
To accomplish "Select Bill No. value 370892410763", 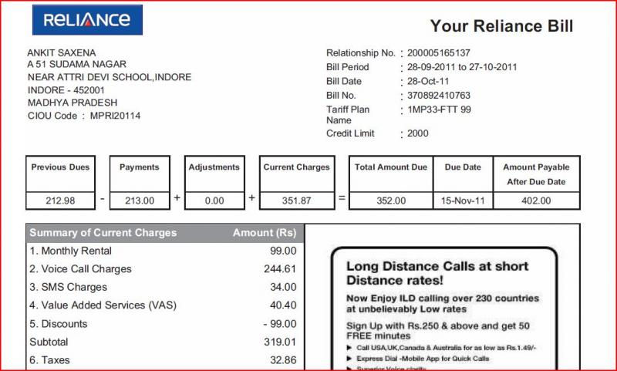I will point(438,95).
